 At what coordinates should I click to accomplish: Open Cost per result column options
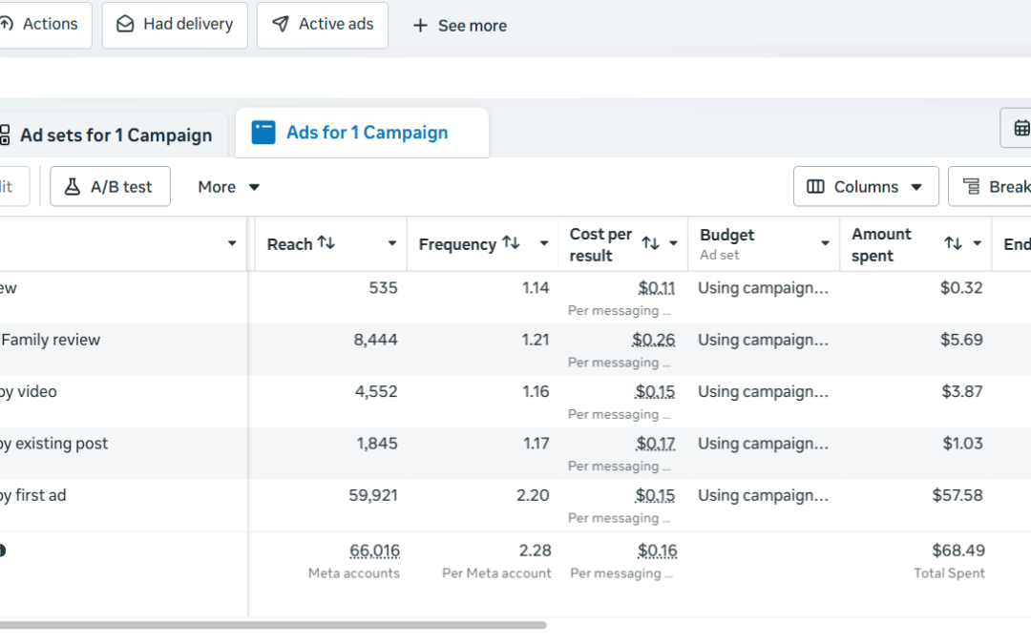[673, 243]
